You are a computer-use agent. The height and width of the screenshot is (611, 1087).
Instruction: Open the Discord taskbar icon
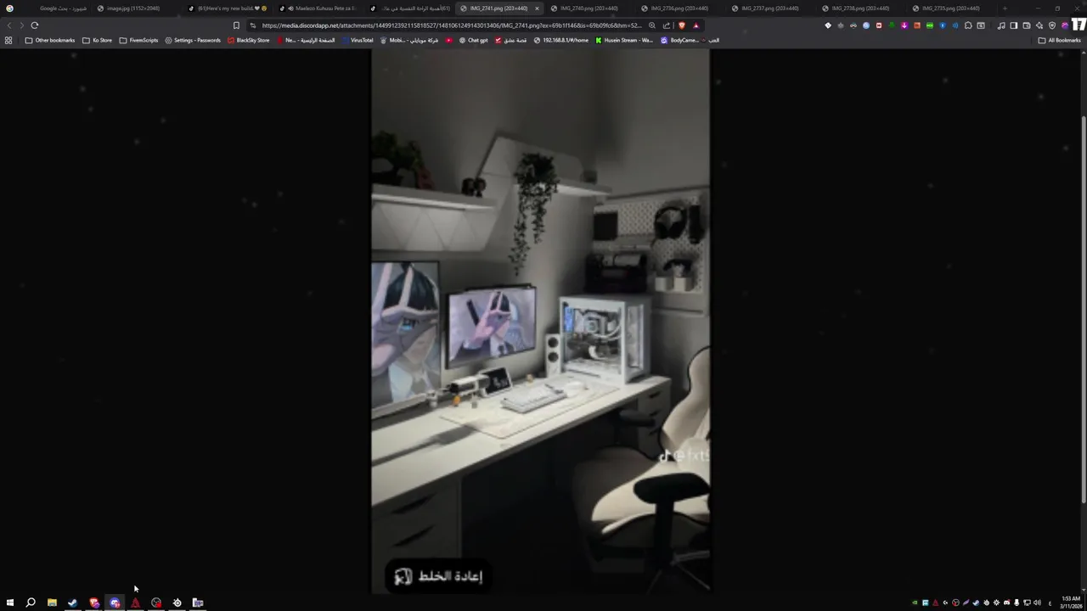115,603
